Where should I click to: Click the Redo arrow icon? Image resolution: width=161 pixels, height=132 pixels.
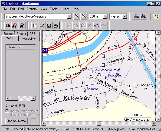[x=104, y=25]
